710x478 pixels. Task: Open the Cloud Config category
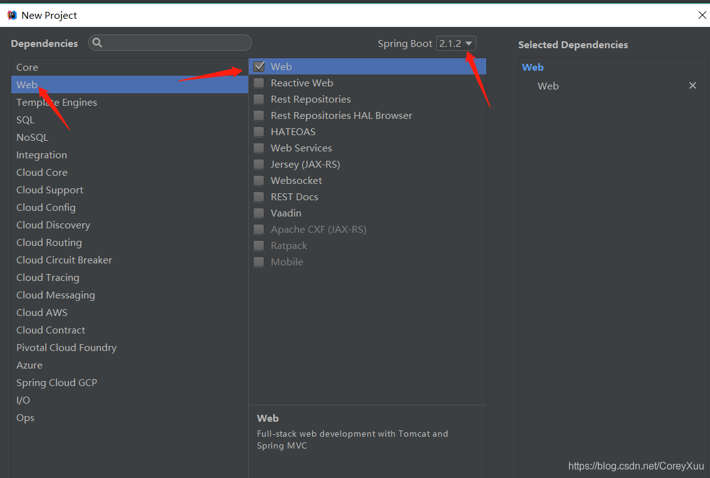[x=130, y=207]
